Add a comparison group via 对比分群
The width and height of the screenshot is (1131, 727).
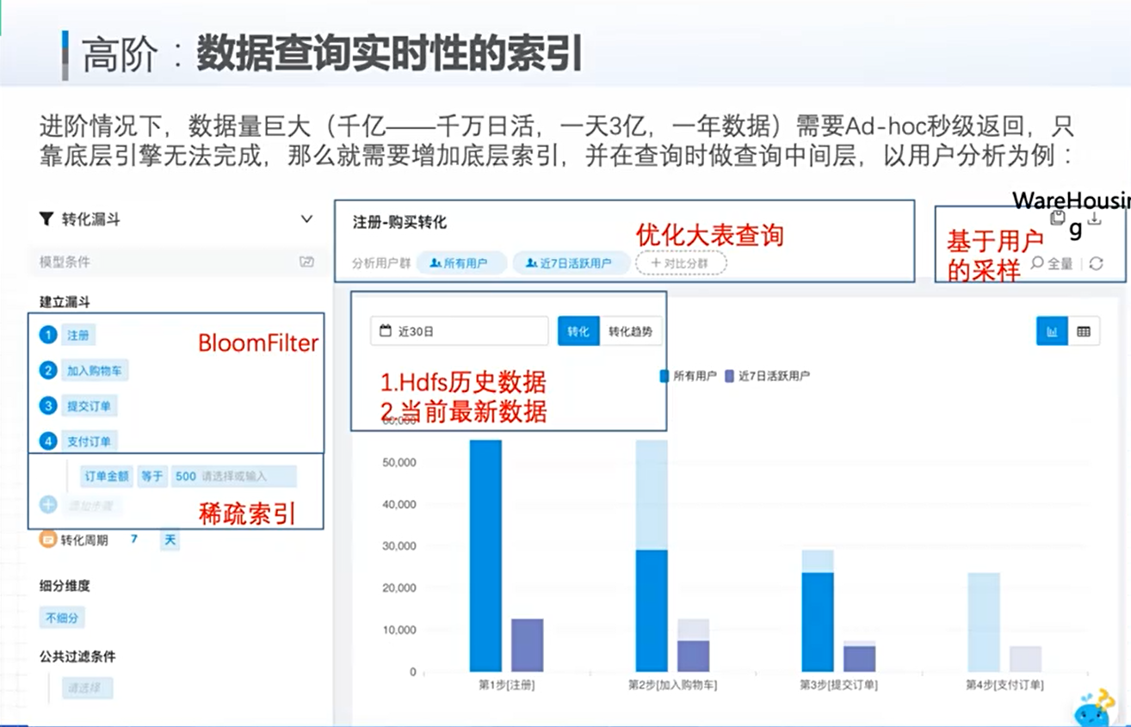coord(681,263)
